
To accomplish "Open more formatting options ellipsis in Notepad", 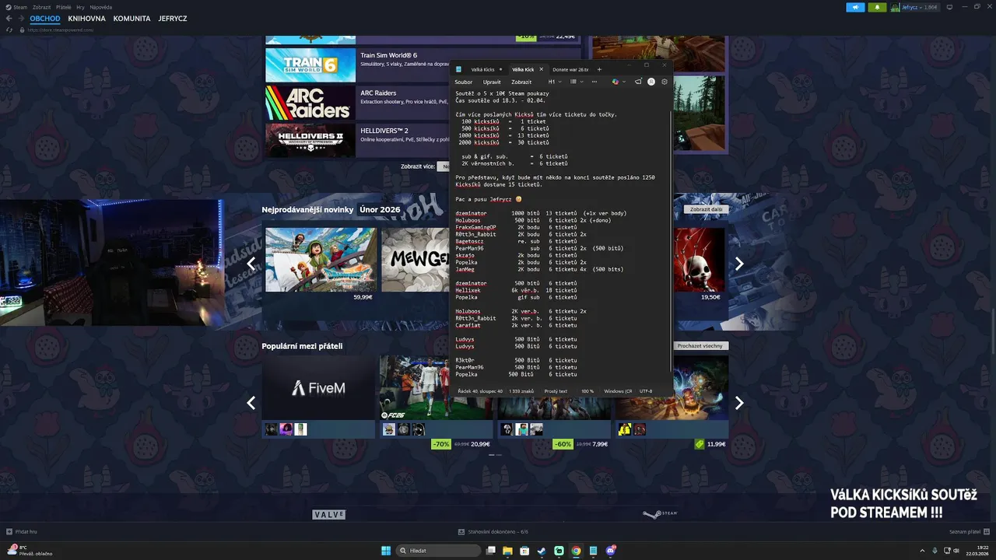I will (594, 82).
